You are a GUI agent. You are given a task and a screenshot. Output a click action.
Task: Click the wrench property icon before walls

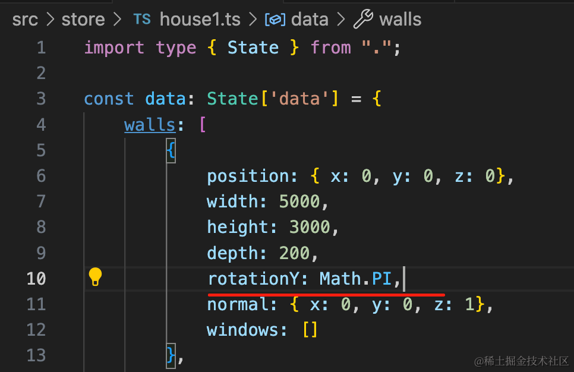(x=363, y=19)
